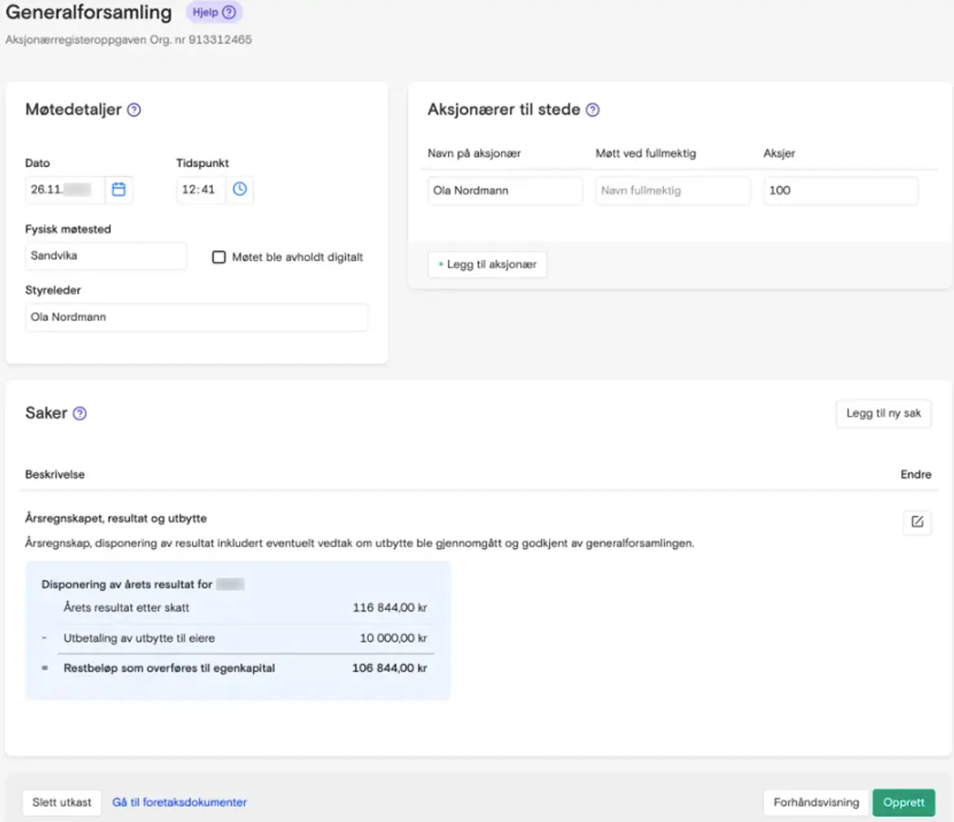Click the Navn fullmektig input field
Image resolution: width=954 pixels, height=822 pixels.
pyautogui.click(x=672, y=191)
